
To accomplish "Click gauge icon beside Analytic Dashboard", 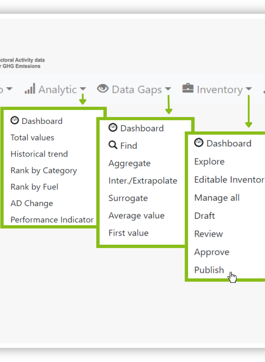I will [14, 121].
